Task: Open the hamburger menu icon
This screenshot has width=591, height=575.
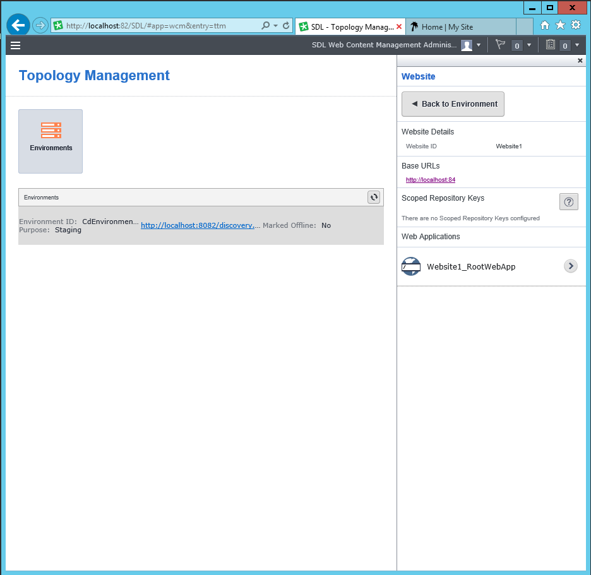Action: pyautogui.click(x=16, y=45)
